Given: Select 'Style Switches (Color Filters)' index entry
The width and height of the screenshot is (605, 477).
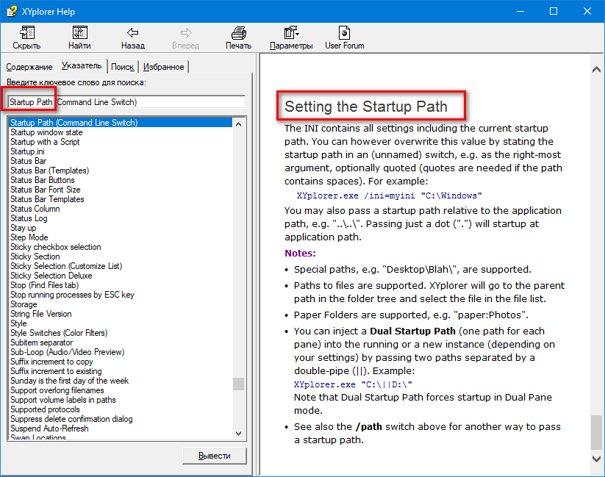Looking at the screenshot, I should (x=58, y=333).
